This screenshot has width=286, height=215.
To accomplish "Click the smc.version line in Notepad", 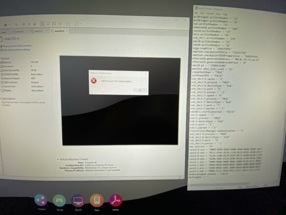I will coord(201,146).
